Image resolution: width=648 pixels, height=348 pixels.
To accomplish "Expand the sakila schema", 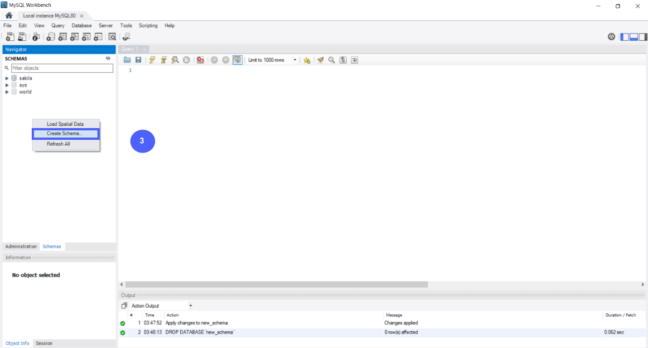I will tap(7, 78).
